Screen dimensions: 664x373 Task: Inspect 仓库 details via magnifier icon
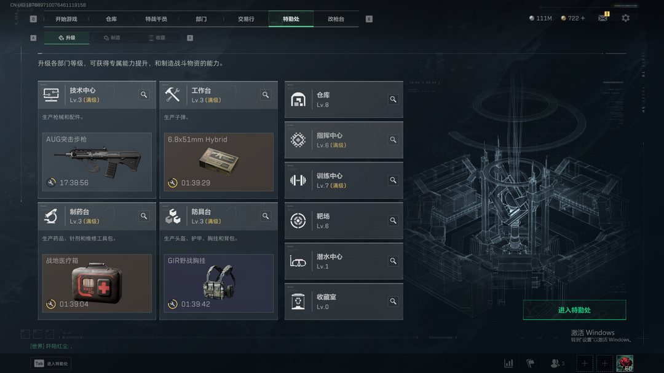click(393, 99)
